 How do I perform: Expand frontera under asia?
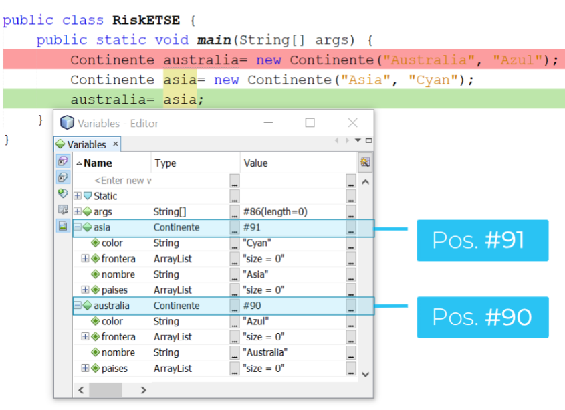pyautogui.click(x=85, y=259)
